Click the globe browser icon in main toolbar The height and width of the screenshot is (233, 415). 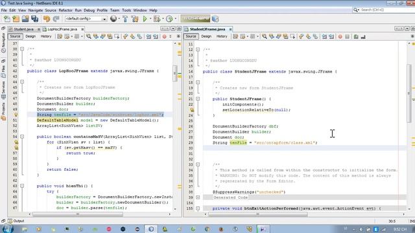pyautogui.click(x=113, y=19)
